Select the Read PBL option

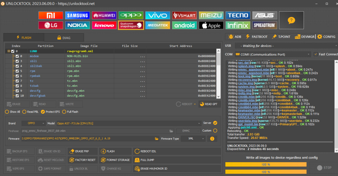point(30,112)
